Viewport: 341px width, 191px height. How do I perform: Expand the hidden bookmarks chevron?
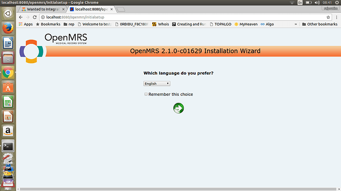point(296,24)
